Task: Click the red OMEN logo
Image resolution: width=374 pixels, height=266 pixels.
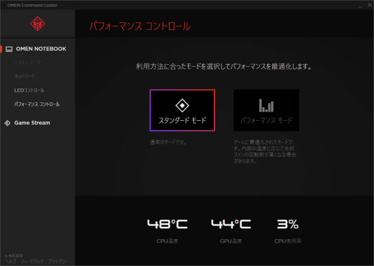Action: [37, 23]
